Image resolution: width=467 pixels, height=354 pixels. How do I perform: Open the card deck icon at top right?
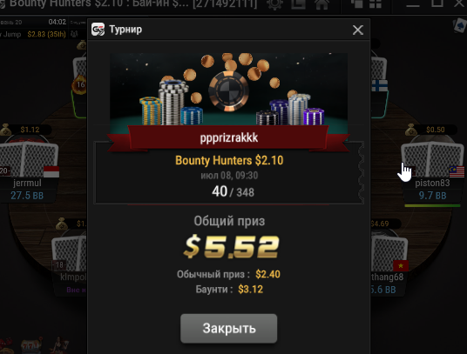[x=460, y=26]
